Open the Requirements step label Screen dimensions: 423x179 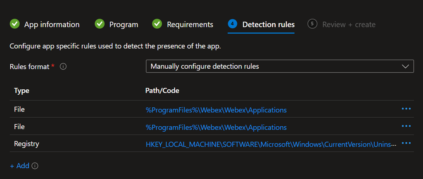(190, 25)
